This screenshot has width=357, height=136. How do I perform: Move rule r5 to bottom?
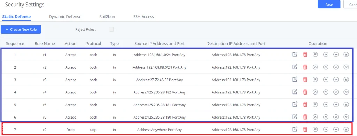coord(346,104)
